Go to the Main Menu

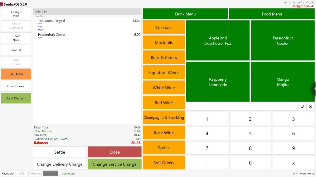307,173
